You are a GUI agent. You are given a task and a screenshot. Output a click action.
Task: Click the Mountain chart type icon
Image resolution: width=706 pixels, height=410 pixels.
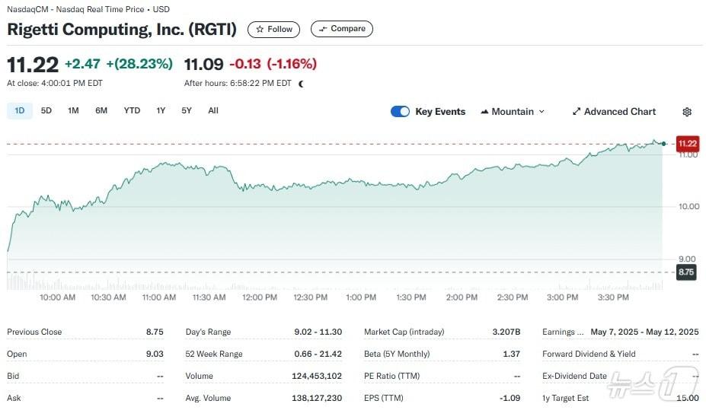point(484,112)
